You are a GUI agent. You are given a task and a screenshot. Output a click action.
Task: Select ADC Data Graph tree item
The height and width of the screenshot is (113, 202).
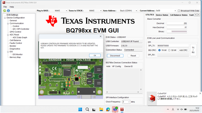(x=20, y=37)
